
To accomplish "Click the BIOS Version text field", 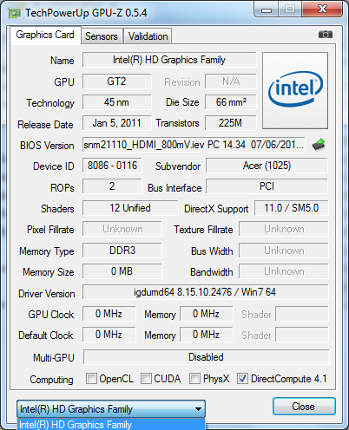I will tap(194, 145).
